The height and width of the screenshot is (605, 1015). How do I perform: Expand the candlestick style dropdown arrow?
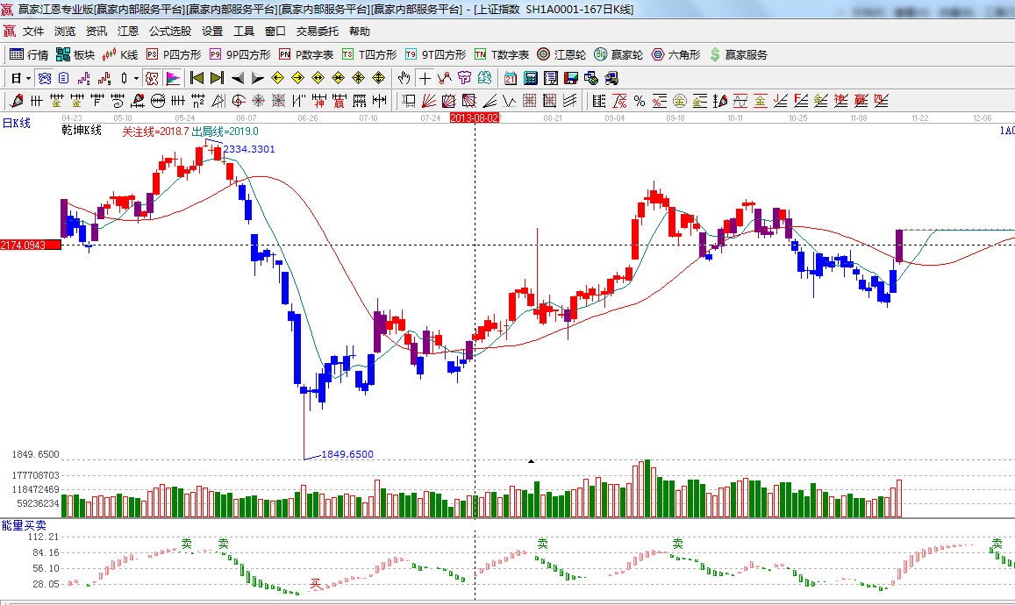pos(136,78)
